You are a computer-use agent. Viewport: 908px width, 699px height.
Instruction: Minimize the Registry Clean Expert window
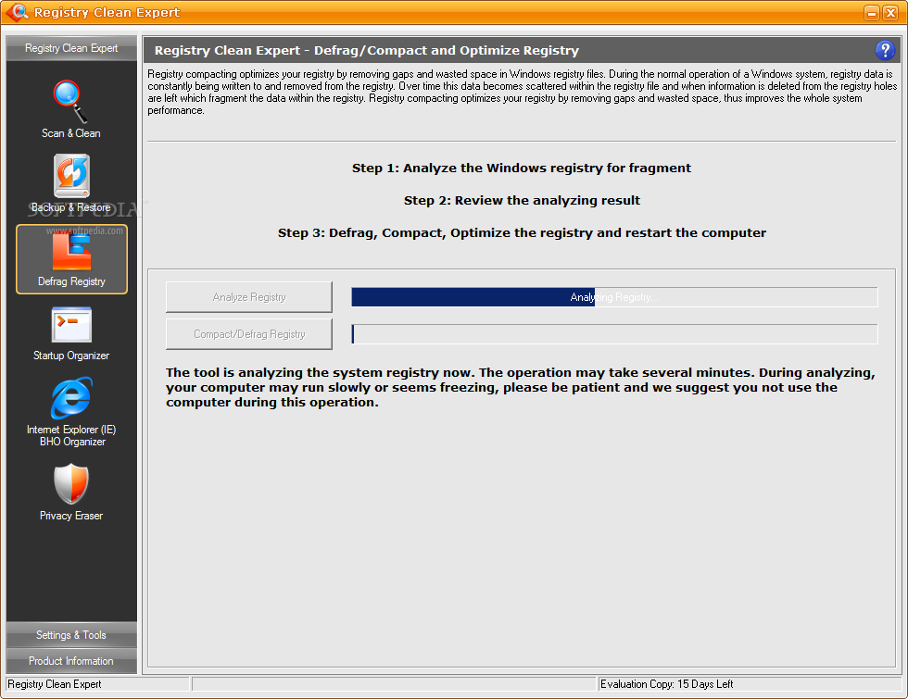872,13
